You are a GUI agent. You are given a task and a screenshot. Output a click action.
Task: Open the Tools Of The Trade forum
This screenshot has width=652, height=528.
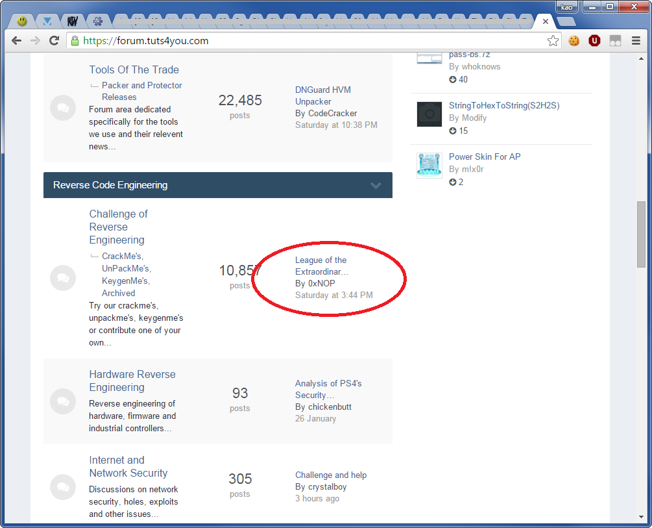click(x=134, y=69)
